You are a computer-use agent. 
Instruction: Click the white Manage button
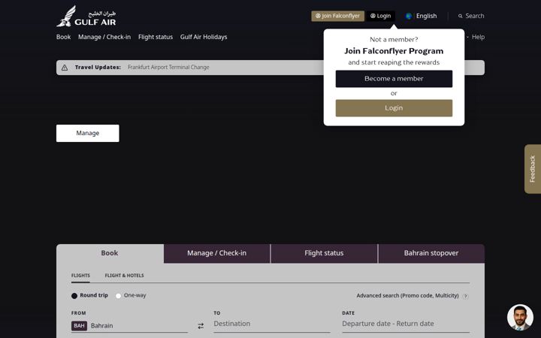click(x=88, y=133)
